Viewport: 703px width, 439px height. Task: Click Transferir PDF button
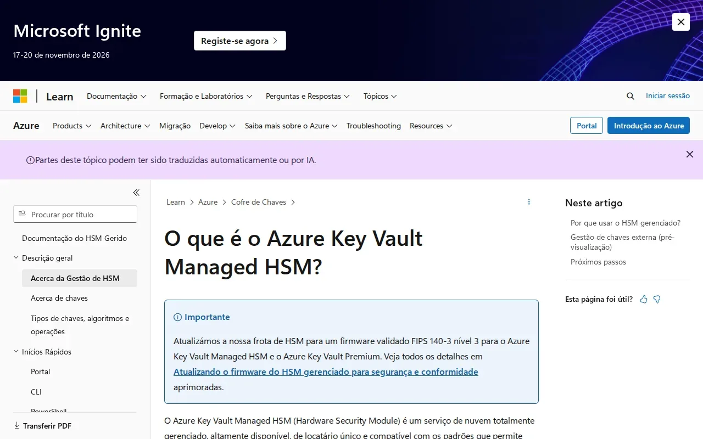(42, 426)
